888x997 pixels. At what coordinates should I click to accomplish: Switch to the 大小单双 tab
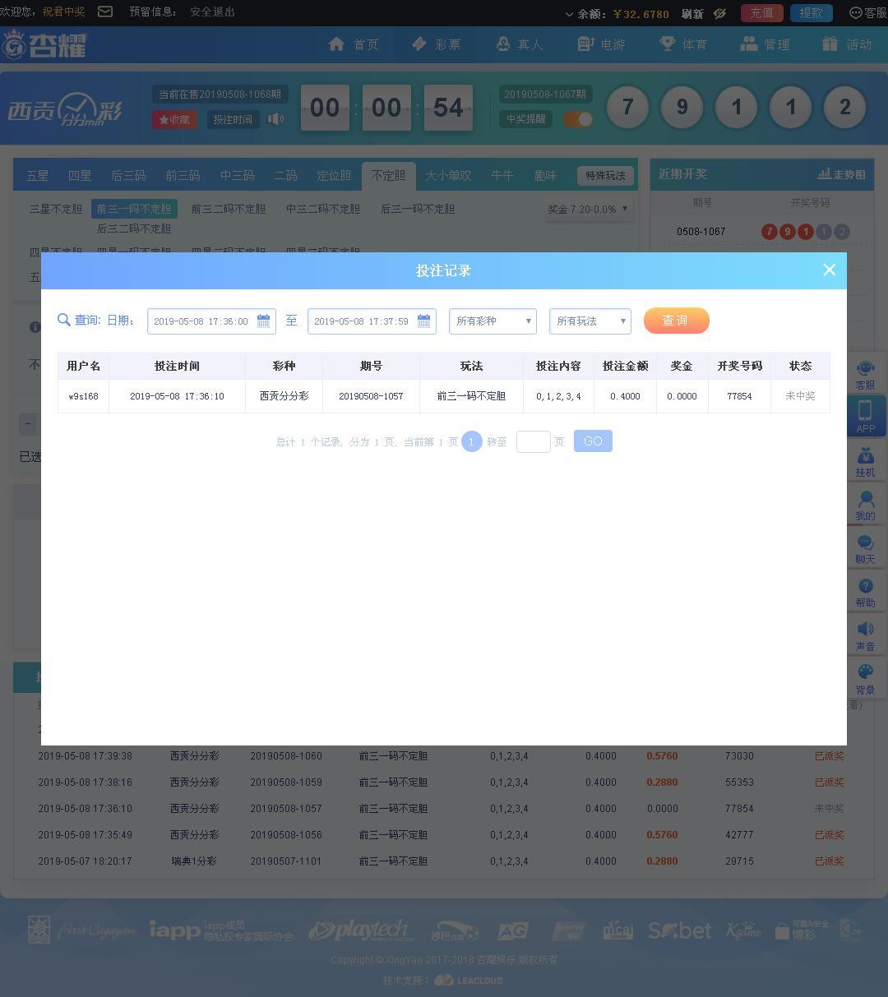pyautogui.click(x=448, y=175)
